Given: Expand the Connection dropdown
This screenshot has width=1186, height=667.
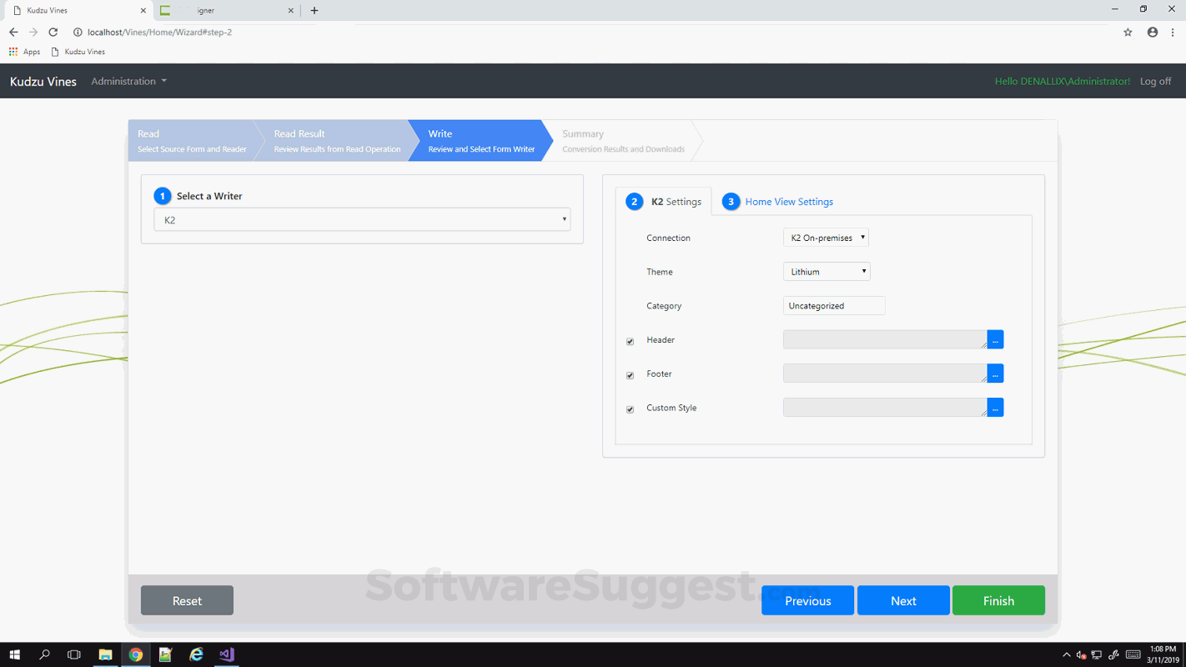Looking at the screenshot, I should 826,238.
